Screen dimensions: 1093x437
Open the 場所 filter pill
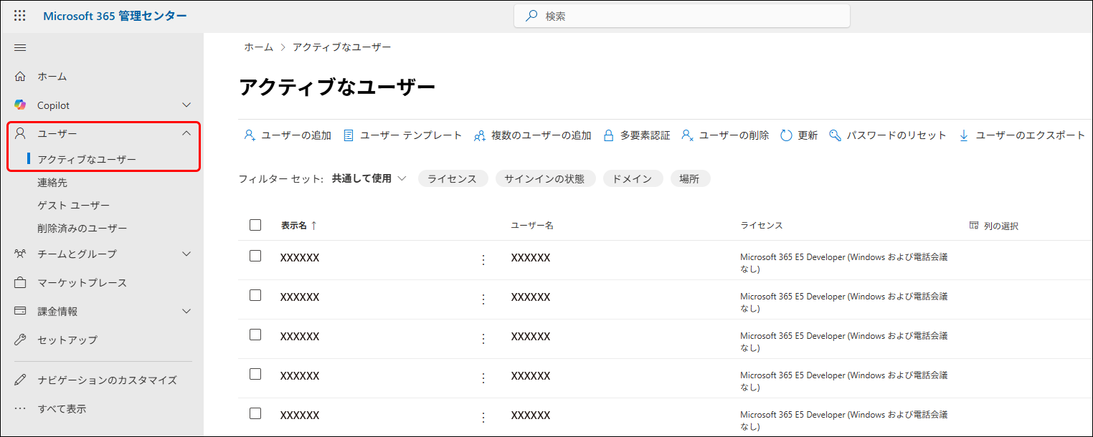[690, 179]
